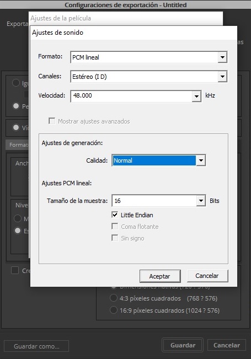Click Cancelar in the export settings window
Image resolution: width=251 pixels, height=359 pixels.
tap(227, 345)
